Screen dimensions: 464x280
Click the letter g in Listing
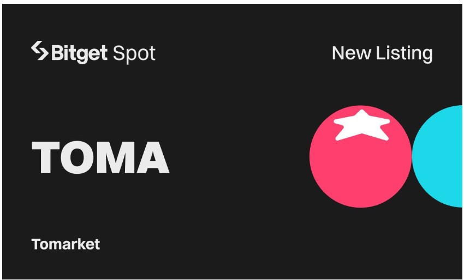[427, 56]
